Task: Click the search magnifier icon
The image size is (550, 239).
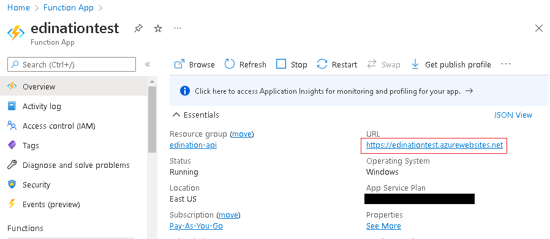Action: tap(15, 64)
